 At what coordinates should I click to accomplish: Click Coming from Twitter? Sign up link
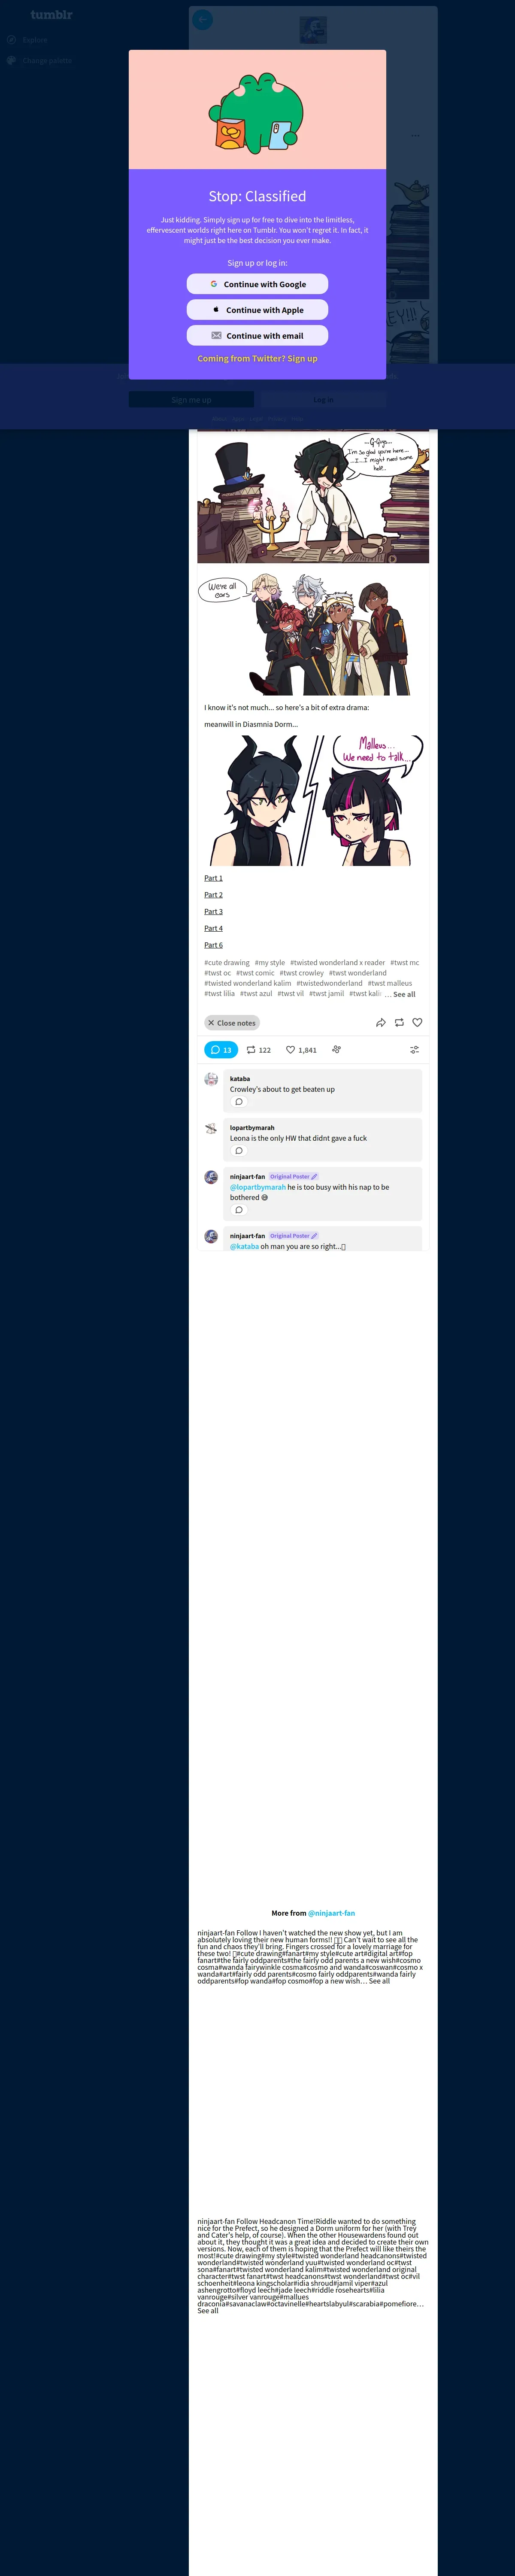(x=257, y=359)
